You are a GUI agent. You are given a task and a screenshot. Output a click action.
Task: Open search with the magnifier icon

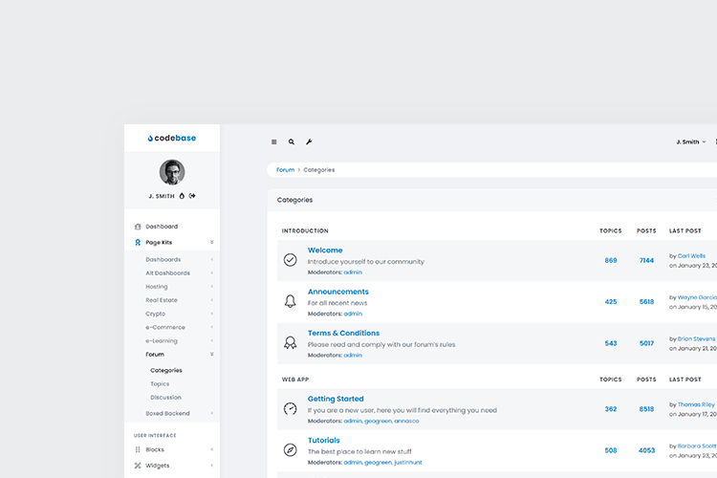(292, 141)
